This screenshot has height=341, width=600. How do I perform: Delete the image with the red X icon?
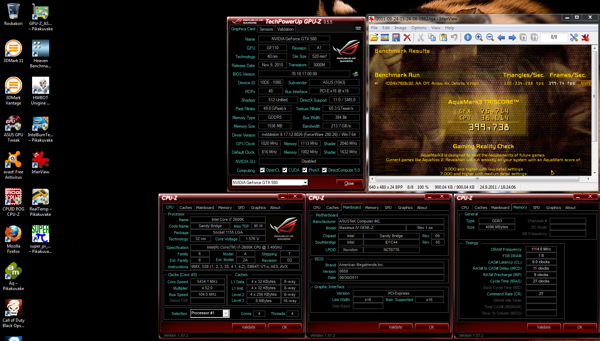click(x=407, y=37)
